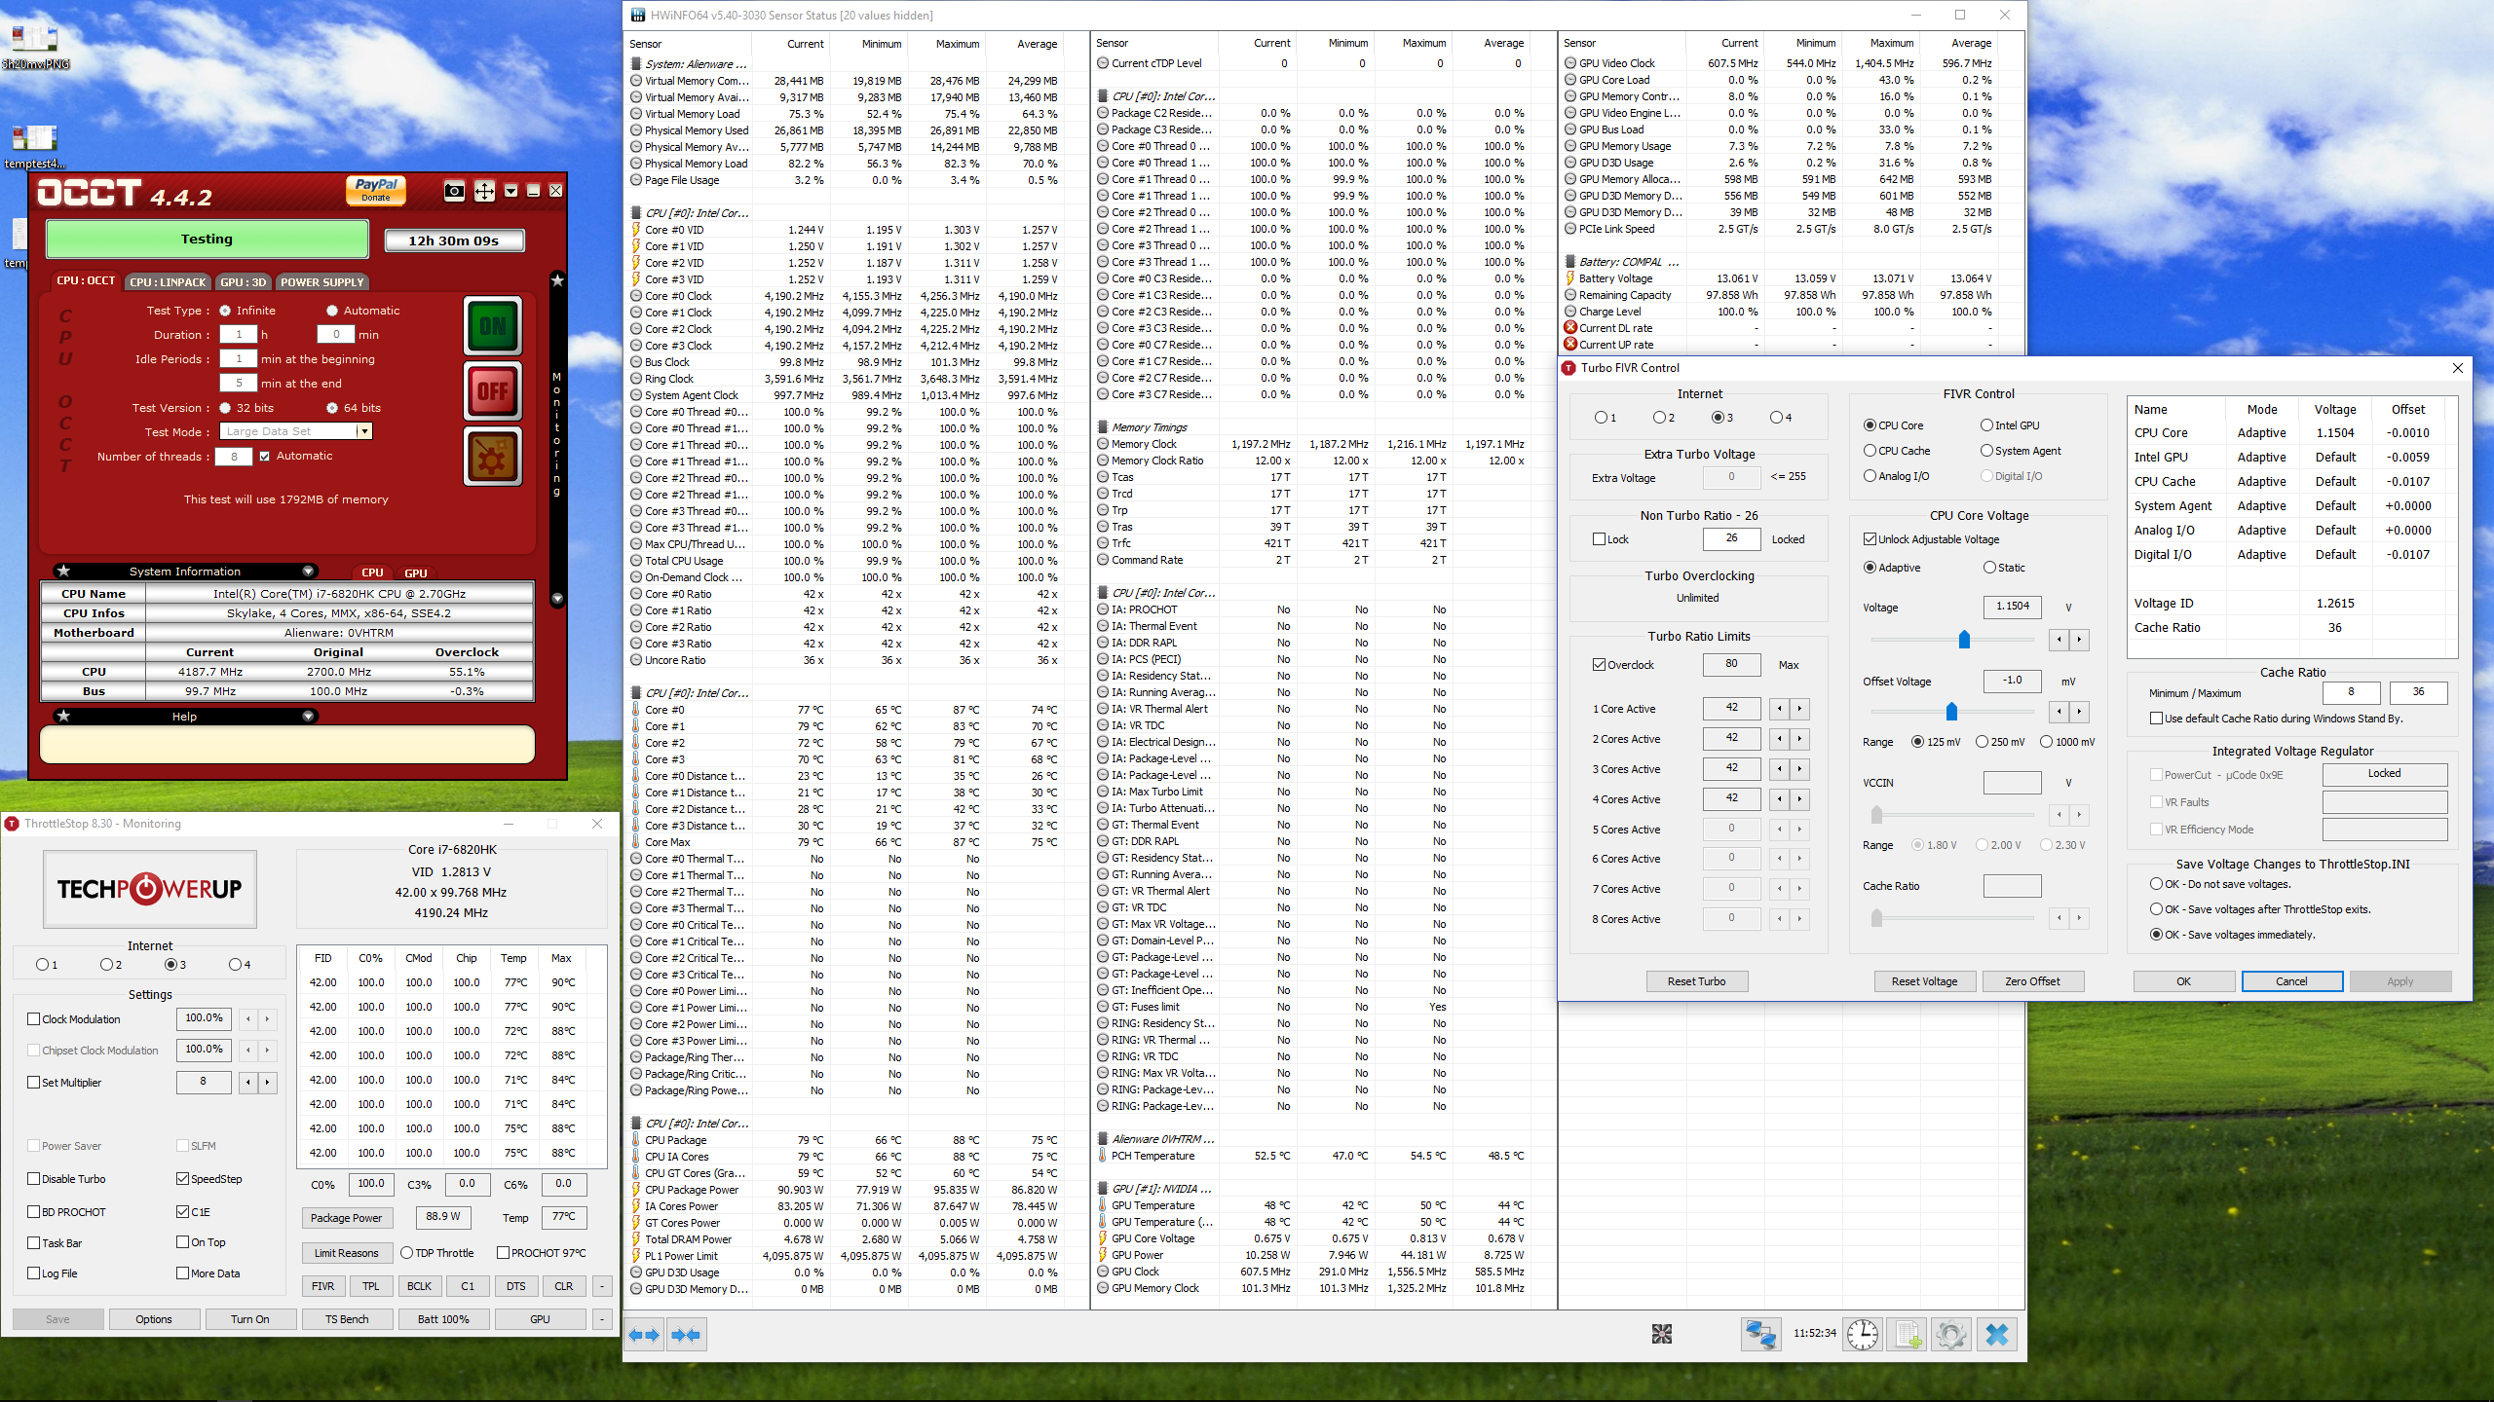This screenshot has height=1402, width=2494.
Task: Click HWiNFO clock reset timer icon
Action: 1863,1334
